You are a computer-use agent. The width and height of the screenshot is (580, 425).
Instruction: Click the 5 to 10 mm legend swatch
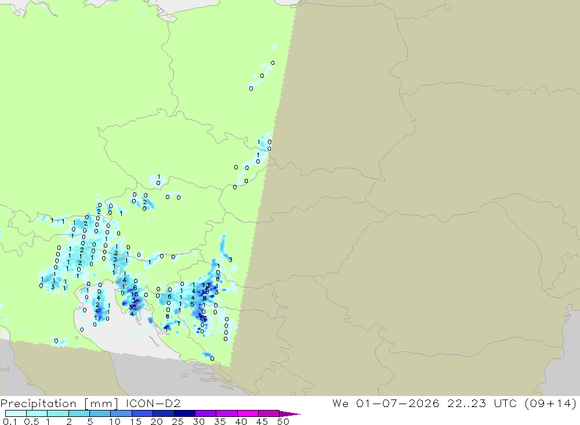point(100,413)
